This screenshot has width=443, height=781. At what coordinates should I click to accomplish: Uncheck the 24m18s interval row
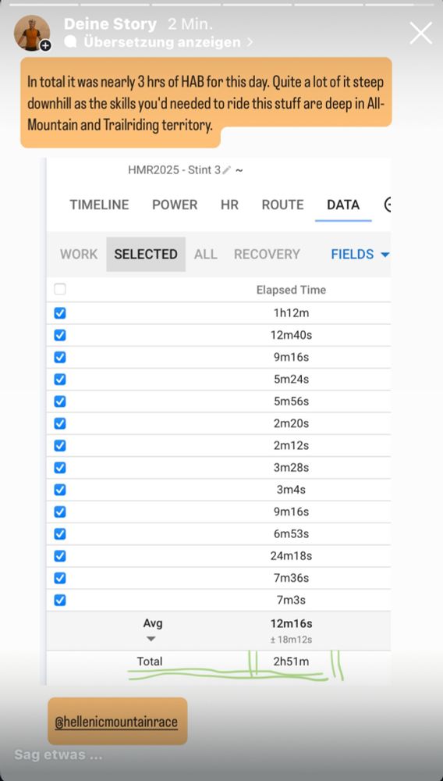(59, 556)
